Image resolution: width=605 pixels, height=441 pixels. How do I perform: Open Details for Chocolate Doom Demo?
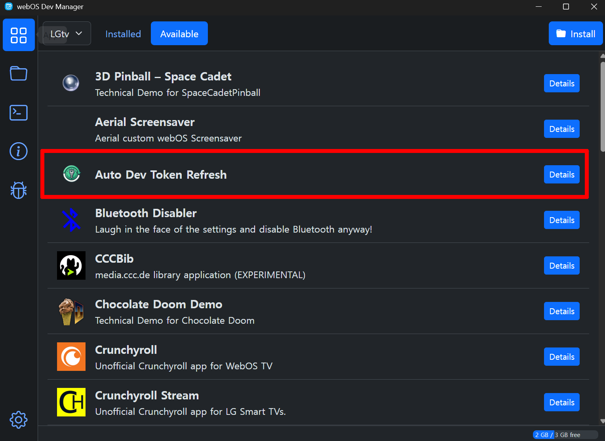(562, 311)
